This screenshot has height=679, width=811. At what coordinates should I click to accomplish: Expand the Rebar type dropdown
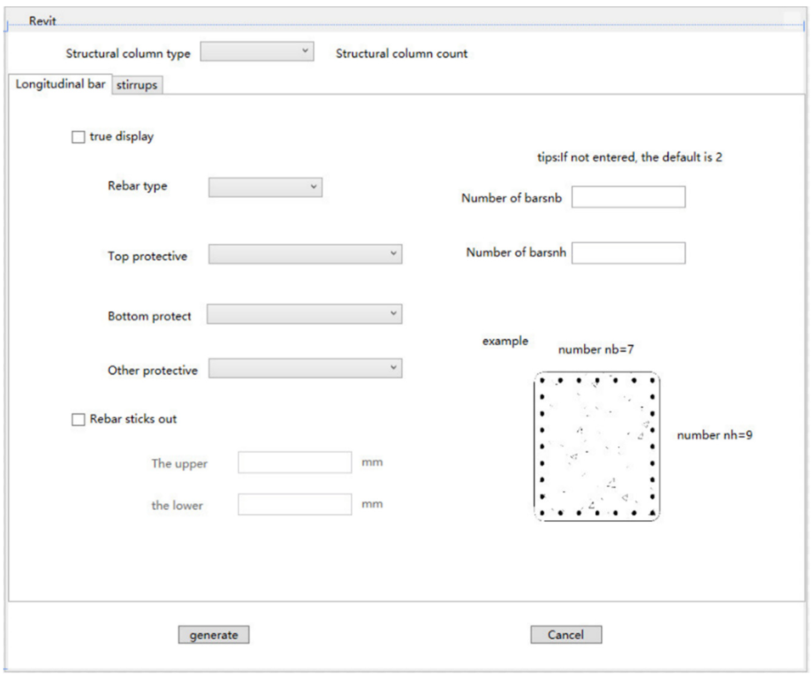265,187
